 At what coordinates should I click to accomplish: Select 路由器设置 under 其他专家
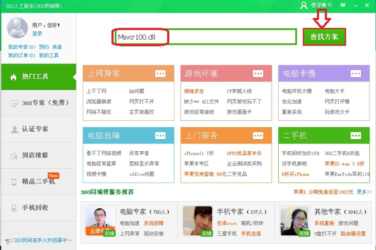pos(353,233)
